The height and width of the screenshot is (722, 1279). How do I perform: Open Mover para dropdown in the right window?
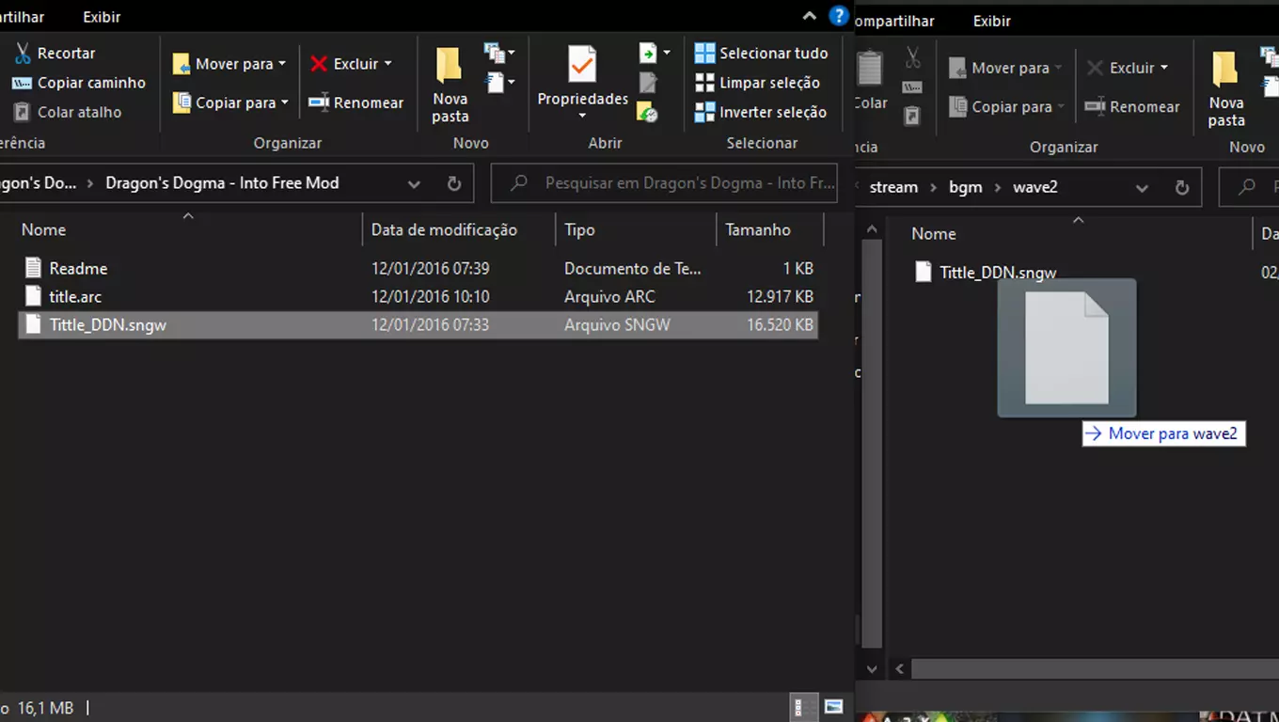[x=1005, y=68]
